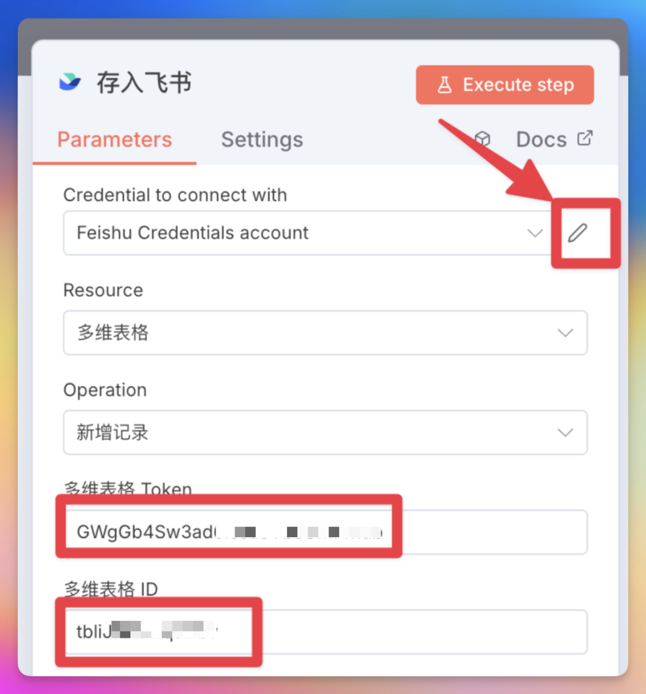Viewport: 646px width, 694px height.
Task: Click the 多维表格 Token input field
Action: (x=325, y=532)
